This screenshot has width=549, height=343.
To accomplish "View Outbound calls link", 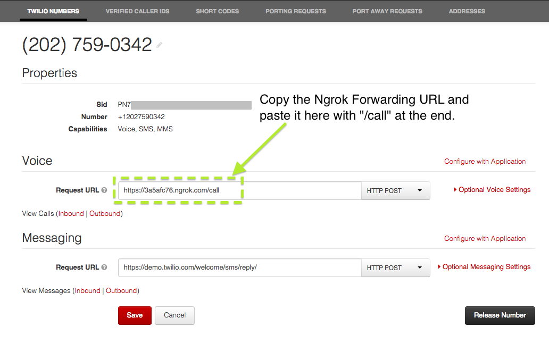I will click(x=105, y=213).
